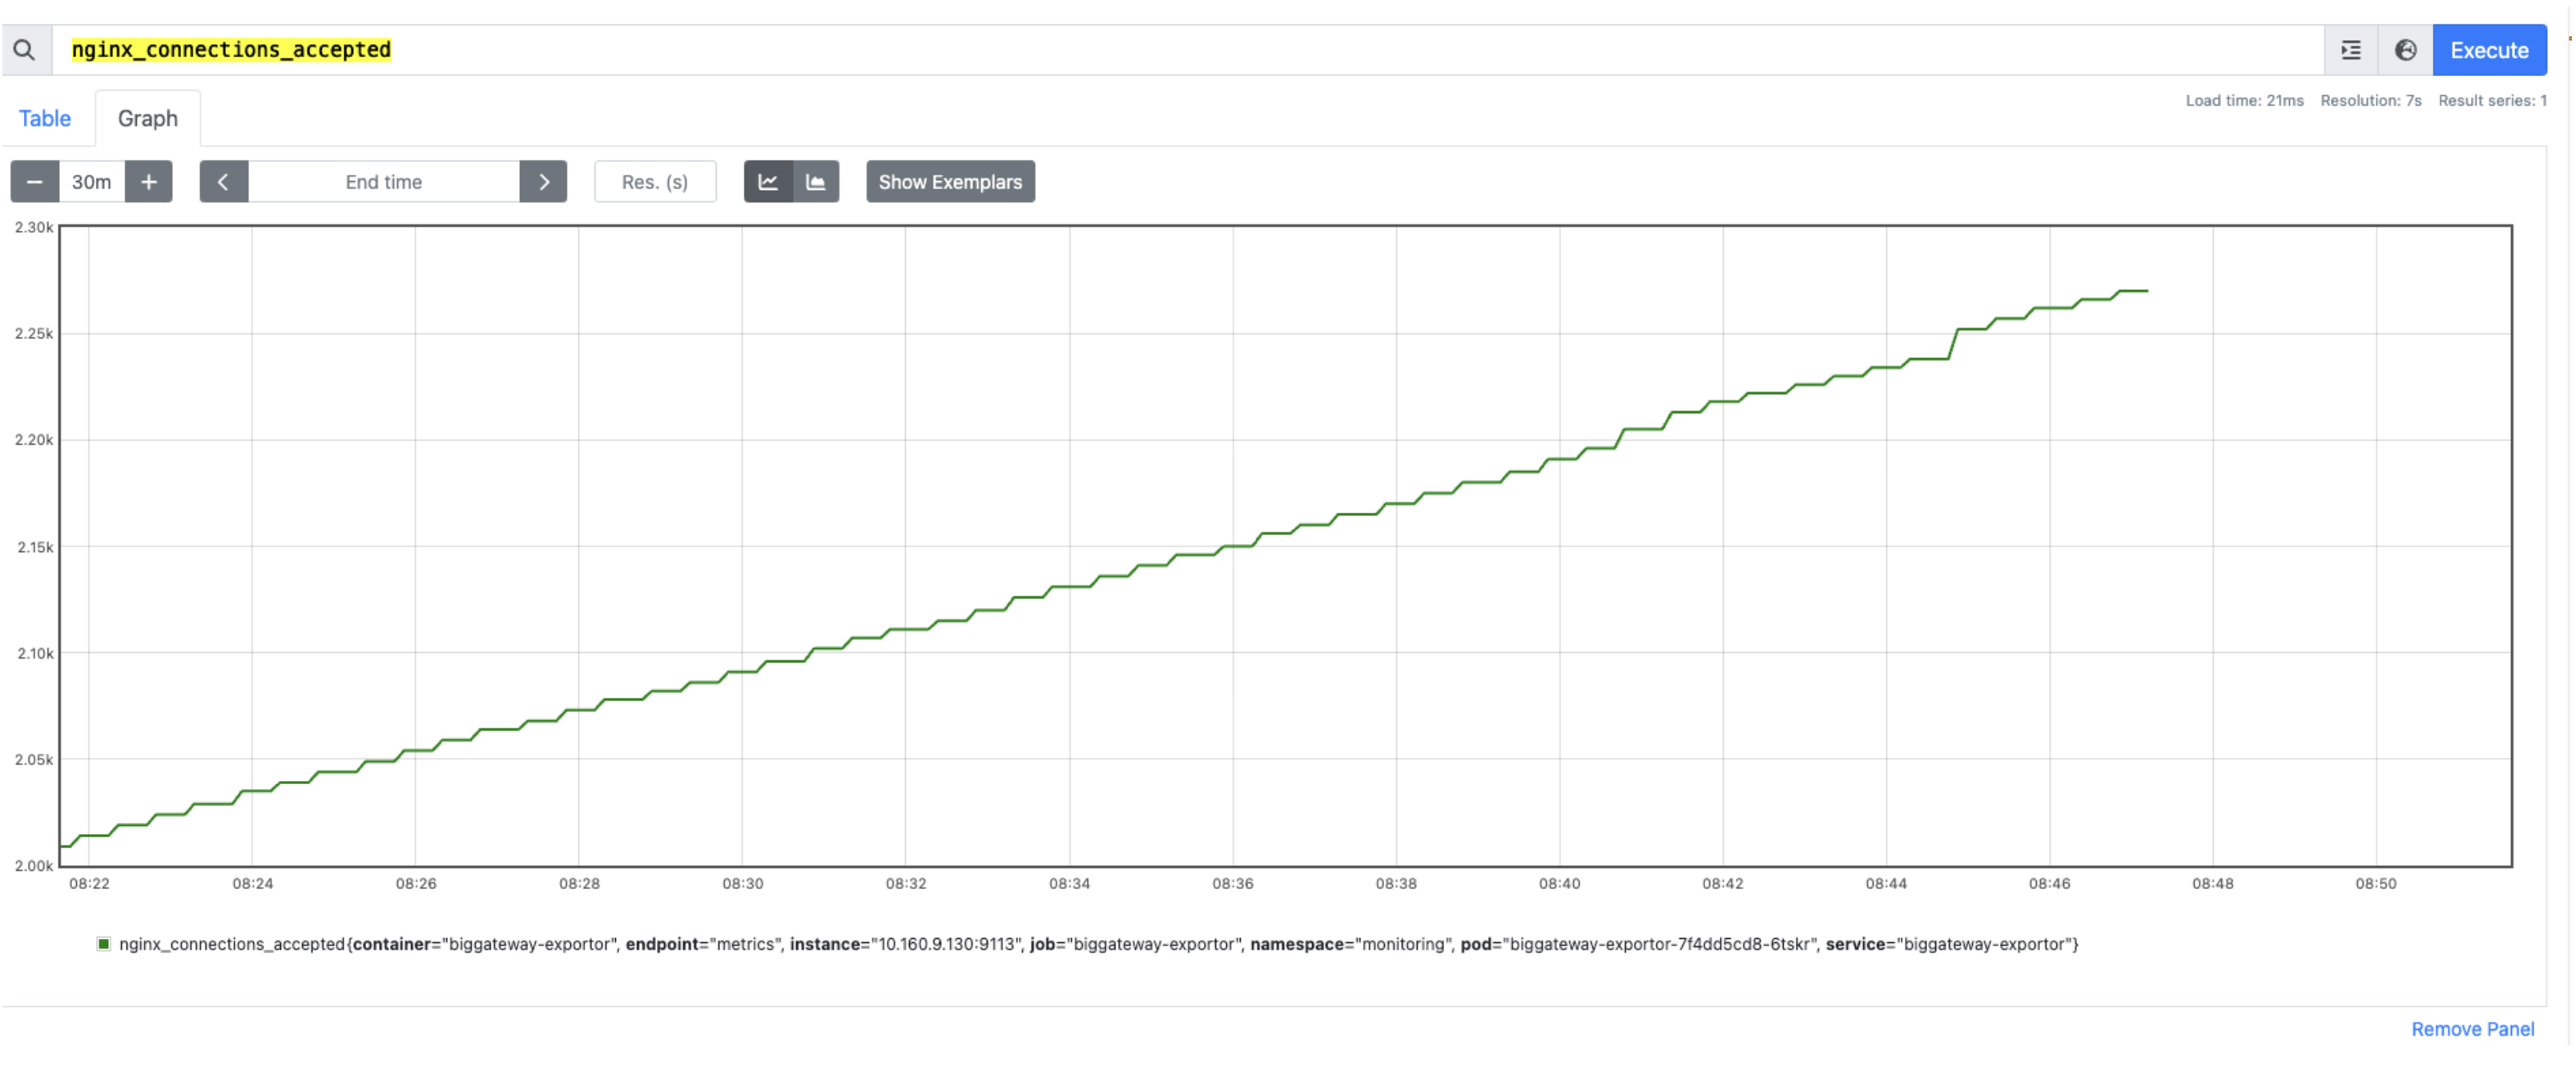Go to previous end time
Viewport: 2576px width, 1075px height.
click(x=224, y=182)
